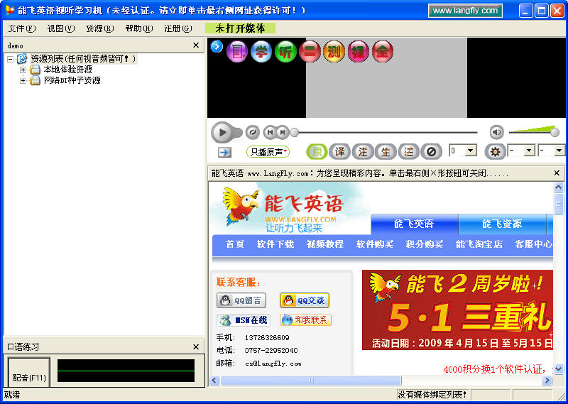Close the 口语练习 panel
This screenshot has width=568, height=404.
pos(196,346)
